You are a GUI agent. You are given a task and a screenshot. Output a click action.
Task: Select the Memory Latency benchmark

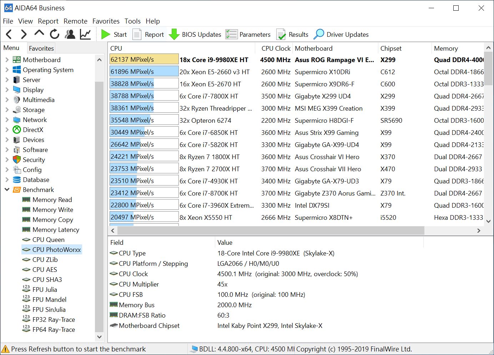(x=56, y=229)
